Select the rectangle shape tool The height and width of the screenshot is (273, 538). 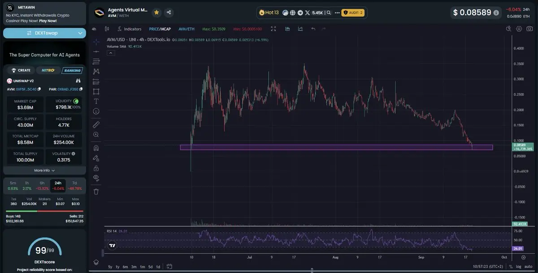point(96,91)
